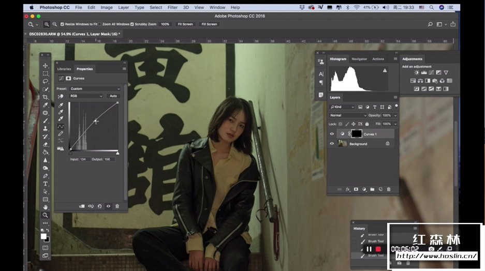Delete layer using Layers panel trash icon
The height and width of the screenshot is (271, 485).
(388, 189)
